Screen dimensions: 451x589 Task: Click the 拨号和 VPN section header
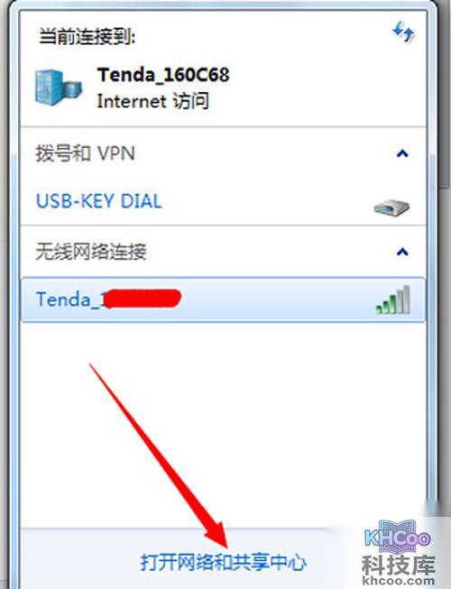[x=85, y=153]
